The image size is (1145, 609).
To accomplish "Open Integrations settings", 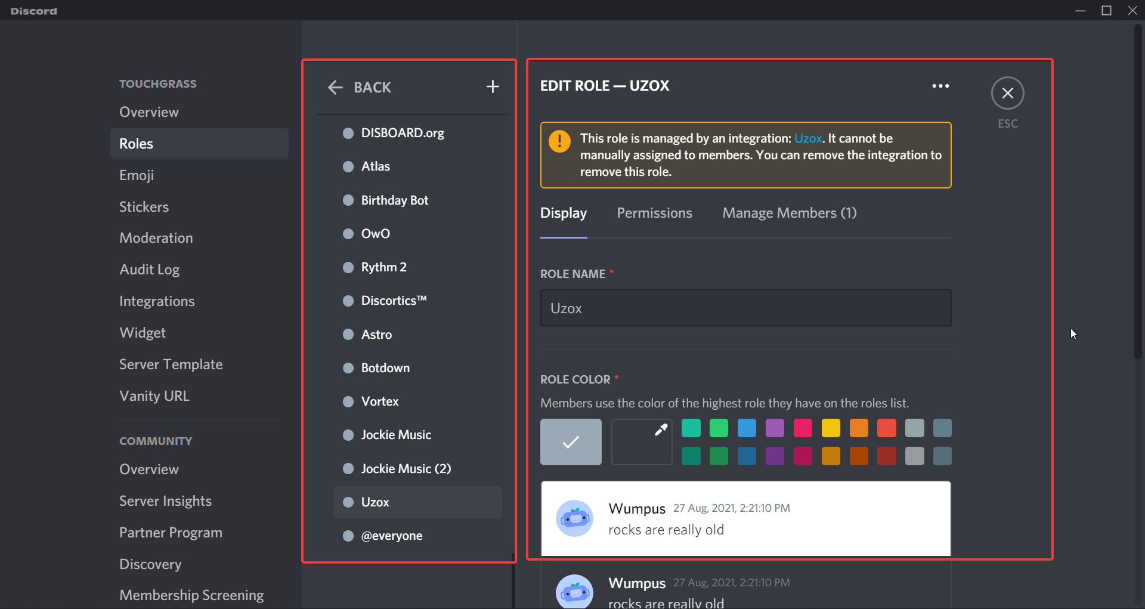I will [x=199, y=301].
